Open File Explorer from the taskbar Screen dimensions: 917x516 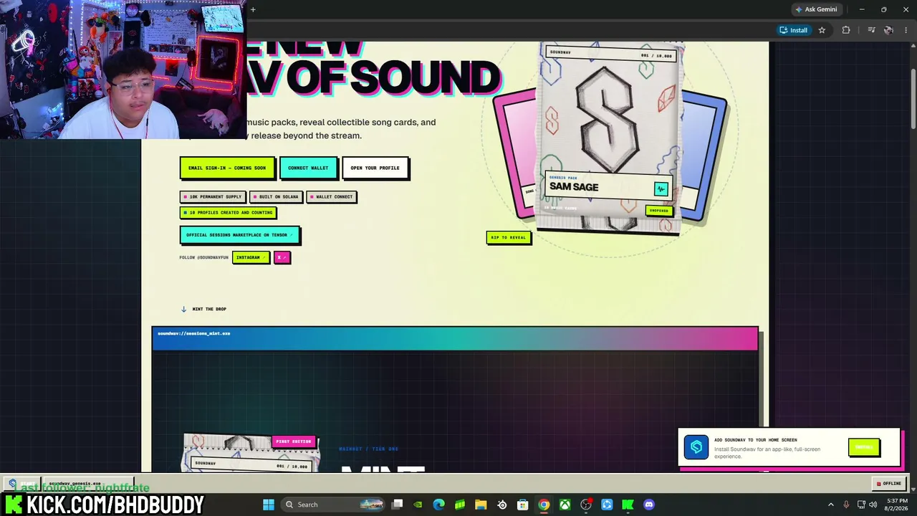[481, 505]
